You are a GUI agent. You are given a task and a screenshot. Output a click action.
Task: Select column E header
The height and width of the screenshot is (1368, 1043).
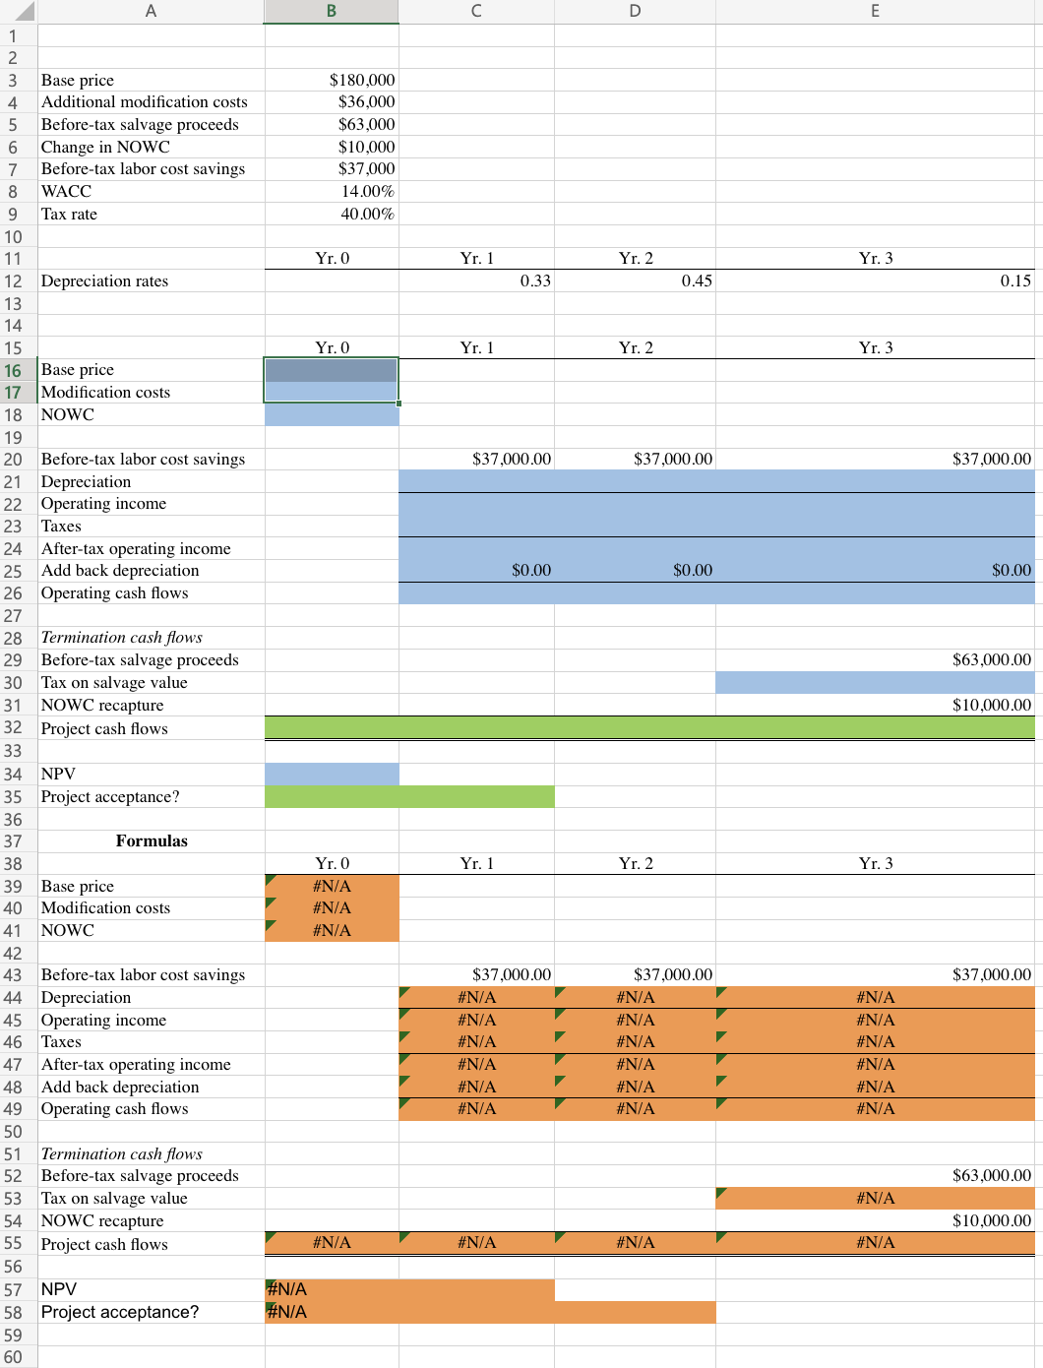click(875, 11)
